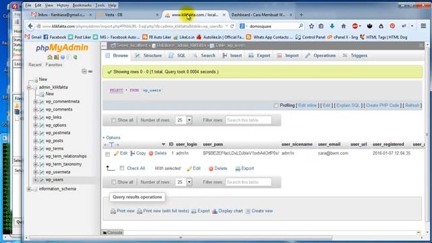
Task: Click the Edit inline link
Action: click(x=308, y=105)
